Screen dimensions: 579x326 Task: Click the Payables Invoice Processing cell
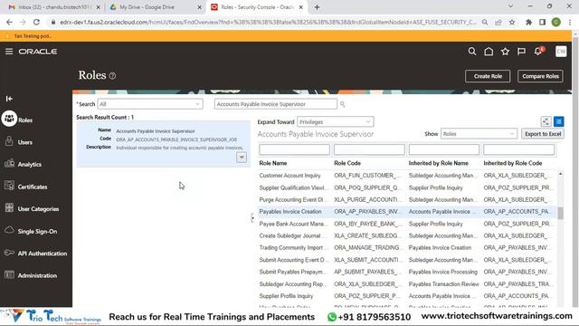tap(442, 272)
